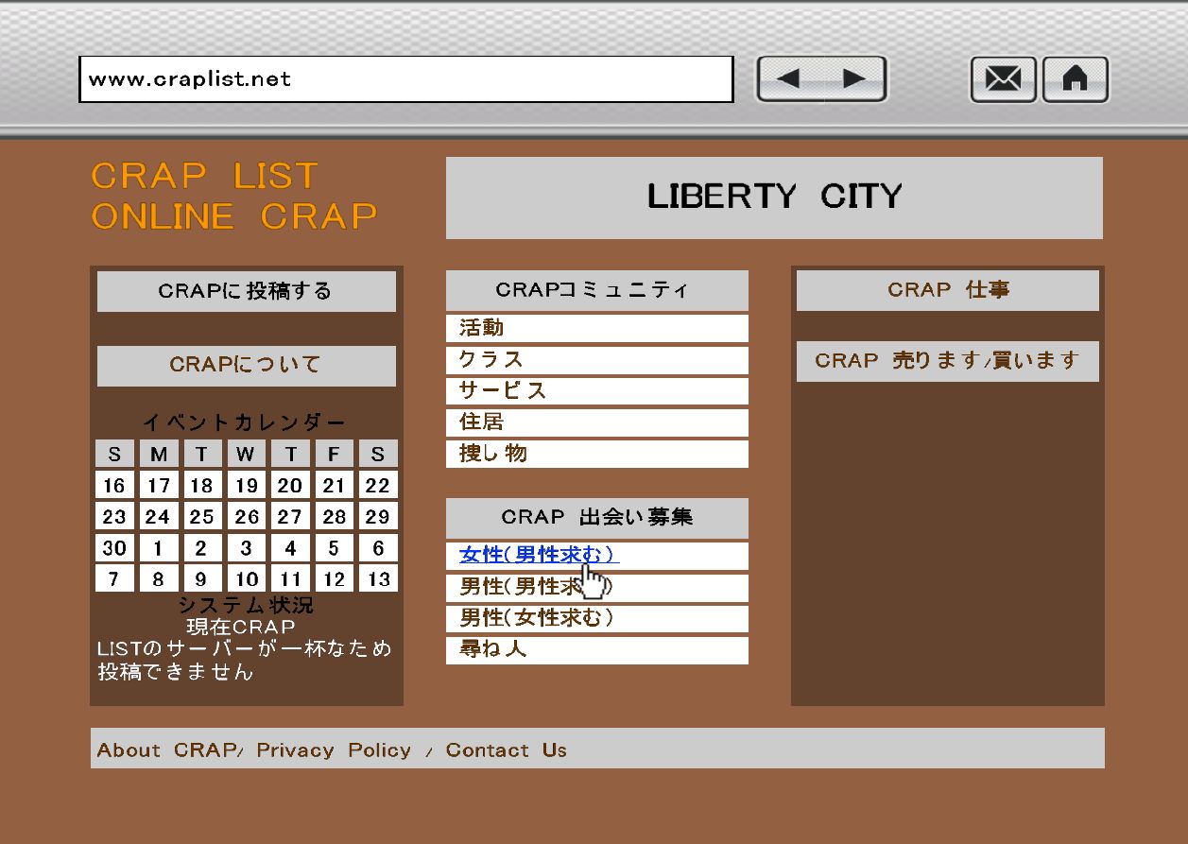Go to the browser home page icon
Image resolution: width=1188 pixels, height=844 pixels.
click(x=1076, y=79)
